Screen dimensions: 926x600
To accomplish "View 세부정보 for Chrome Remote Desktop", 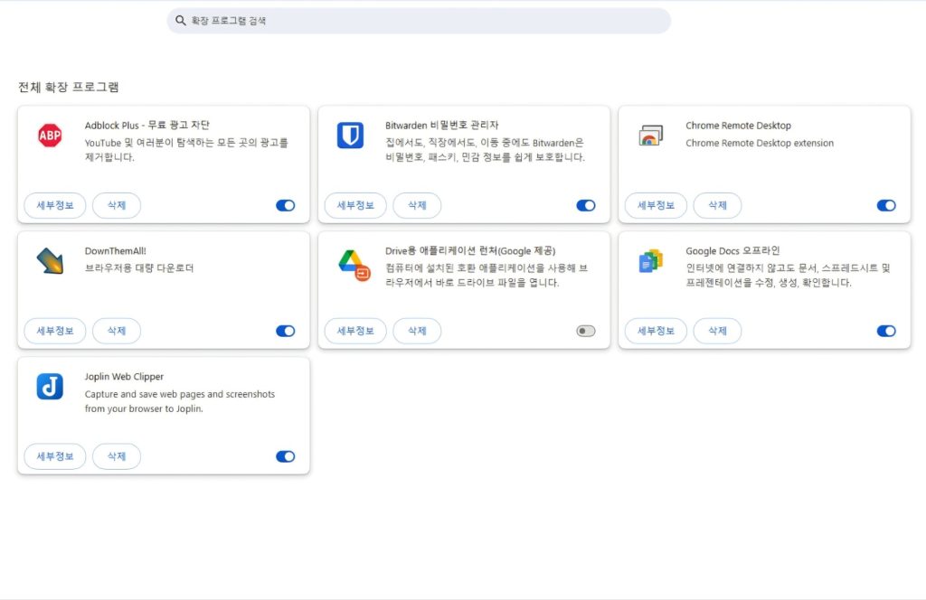I will coord(657,205).
